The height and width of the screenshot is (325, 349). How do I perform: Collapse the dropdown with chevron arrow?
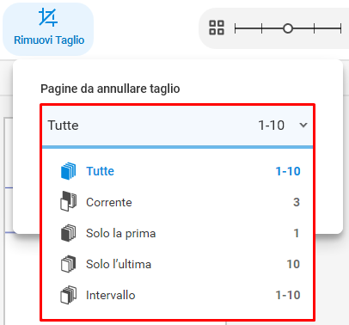303,126
